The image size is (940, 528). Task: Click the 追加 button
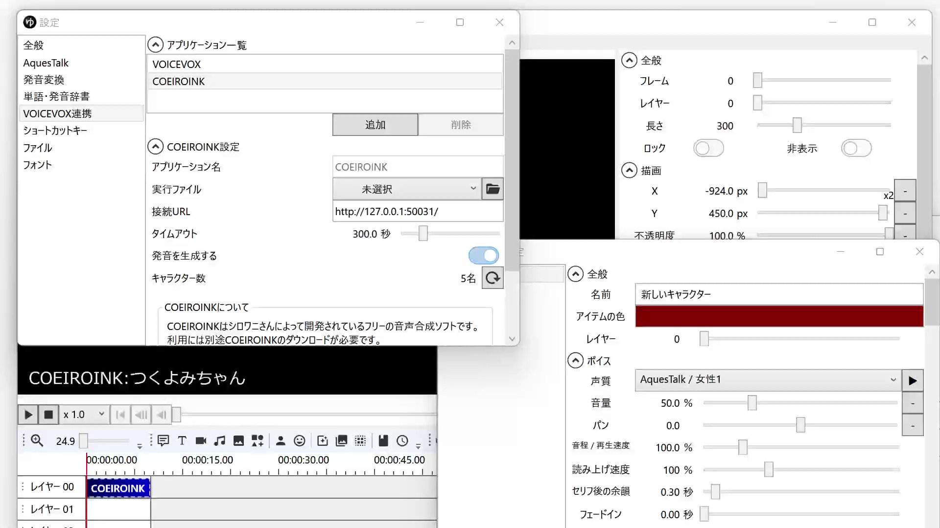[x=375, y=125]
